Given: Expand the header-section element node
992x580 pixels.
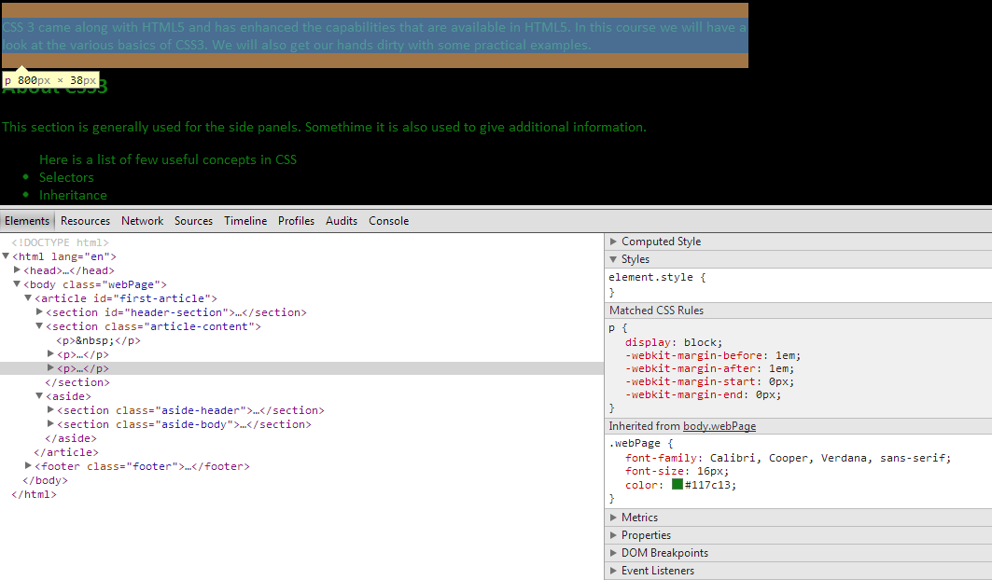Looking at the screenshot, I should [x=38, y=311].
